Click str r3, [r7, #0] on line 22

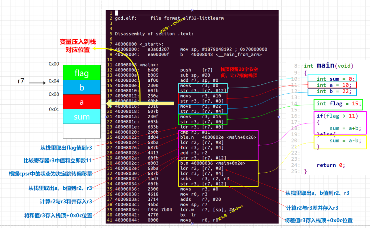tap(202, 122)
